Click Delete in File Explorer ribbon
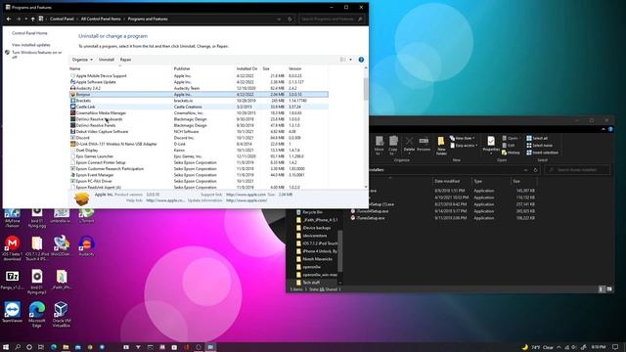 (409, 145)
